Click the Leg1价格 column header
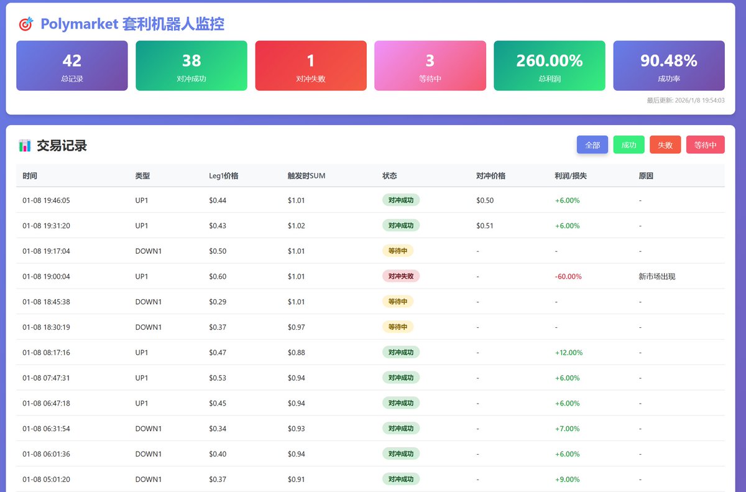Screen dimensions: 746x492 (224, 176)
